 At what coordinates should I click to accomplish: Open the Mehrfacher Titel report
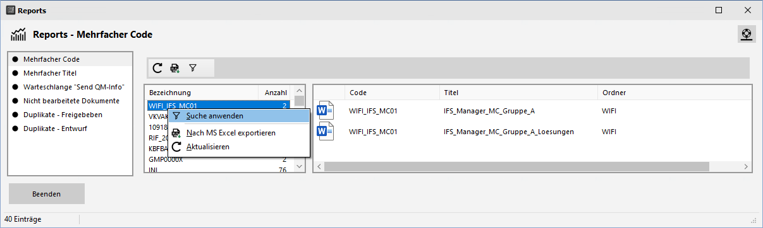pyautogui.click(x=70, y=73)
